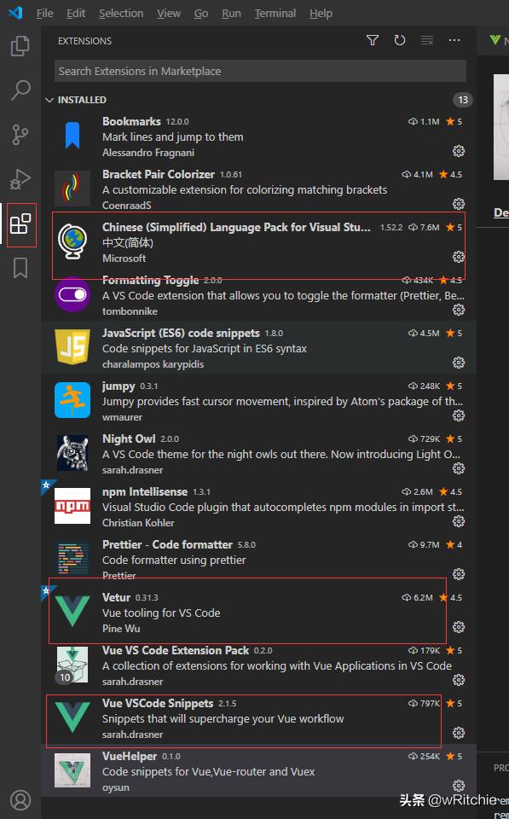Open manage gear for npm Intellisense

coord(459,521)
